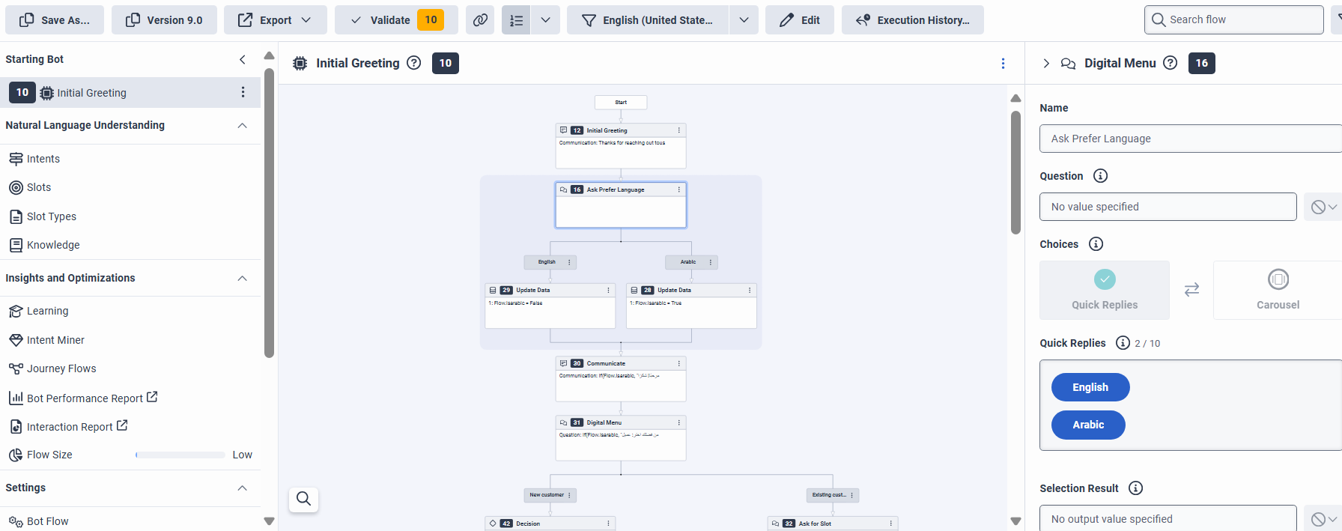Click the Flow Size indicator bar
Image resolution: width=1342 pixels, height=531 pixels.
pos(180,455)
